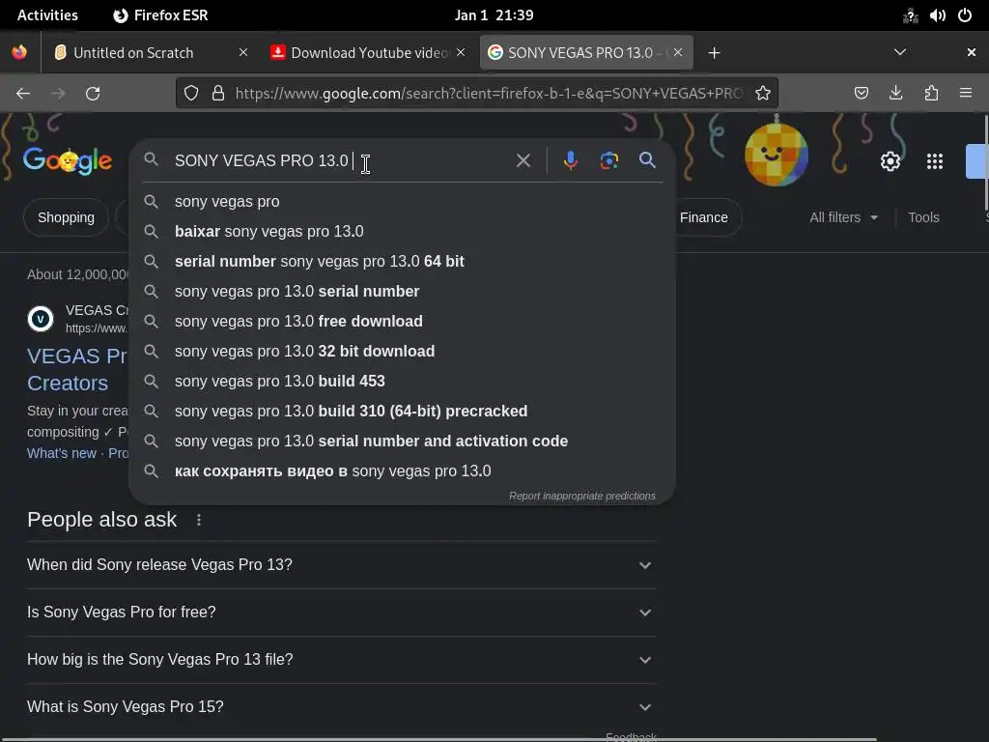
Task: Open the Tools search options
Action: pyautogui.click(x=923, y=217)
